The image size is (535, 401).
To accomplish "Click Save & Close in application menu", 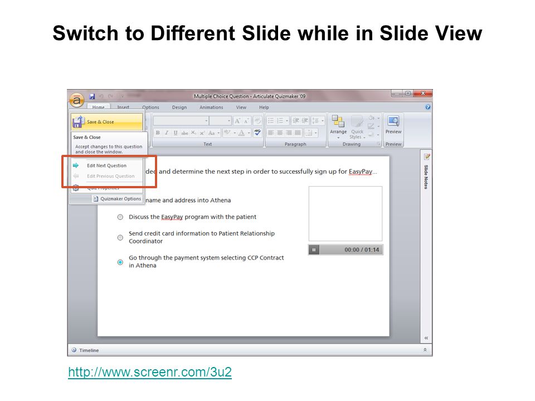I will pos(107,122).
